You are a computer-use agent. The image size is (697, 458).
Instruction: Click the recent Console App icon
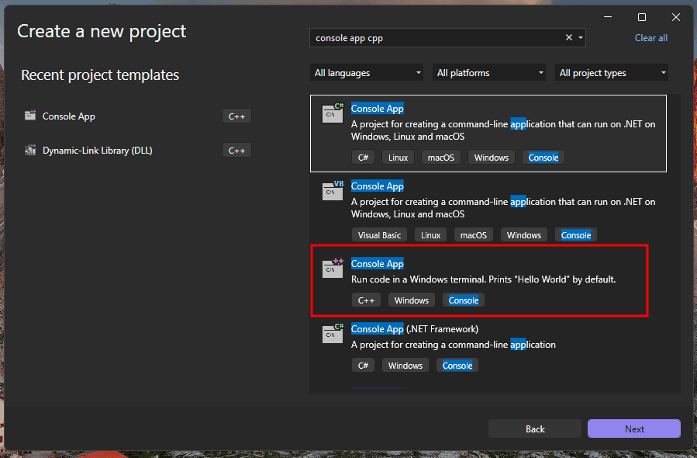[x=30, y=116]
